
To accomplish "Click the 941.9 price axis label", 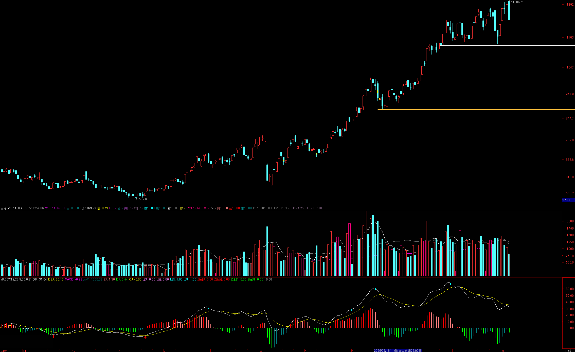I will tap(570, 94).
